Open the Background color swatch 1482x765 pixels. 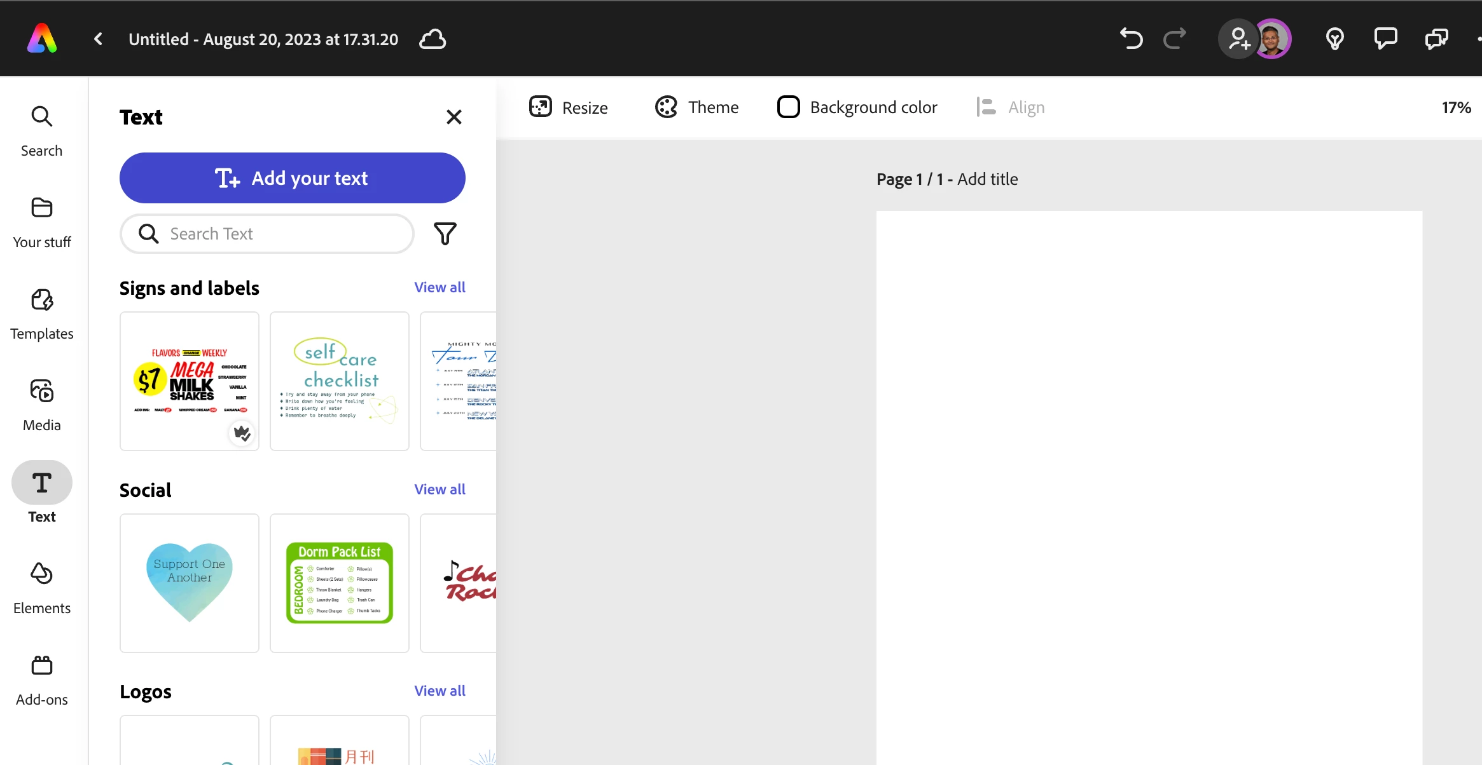pos(789,107)
